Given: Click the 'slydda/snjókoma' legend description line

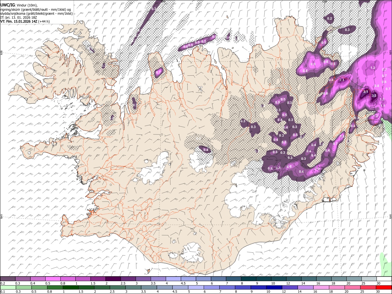Looking at the screenshot, I should point(36,13).
